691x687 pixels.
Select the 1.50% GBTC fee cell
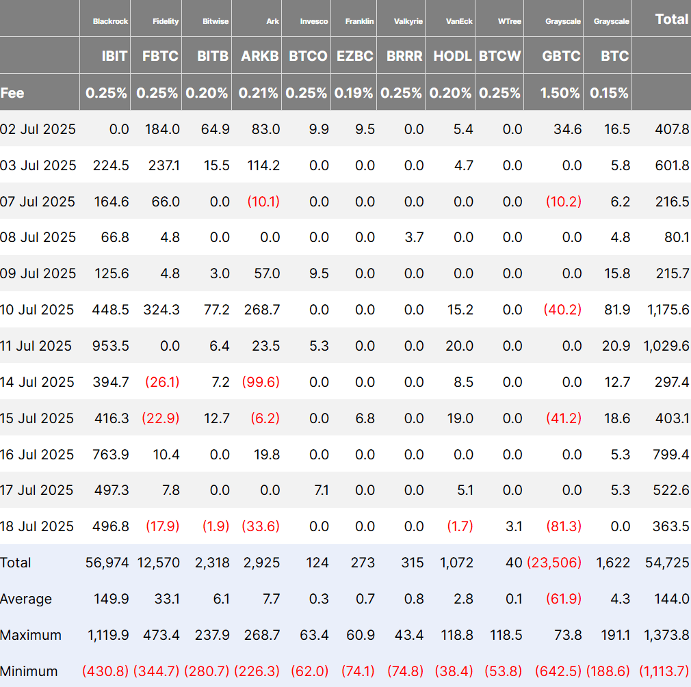click(560, 93)
